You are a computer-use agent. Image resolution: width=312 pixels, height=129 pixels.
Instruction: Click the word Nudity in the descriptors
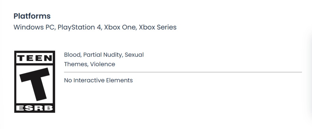pyautogui.click(x=113, y=55)
